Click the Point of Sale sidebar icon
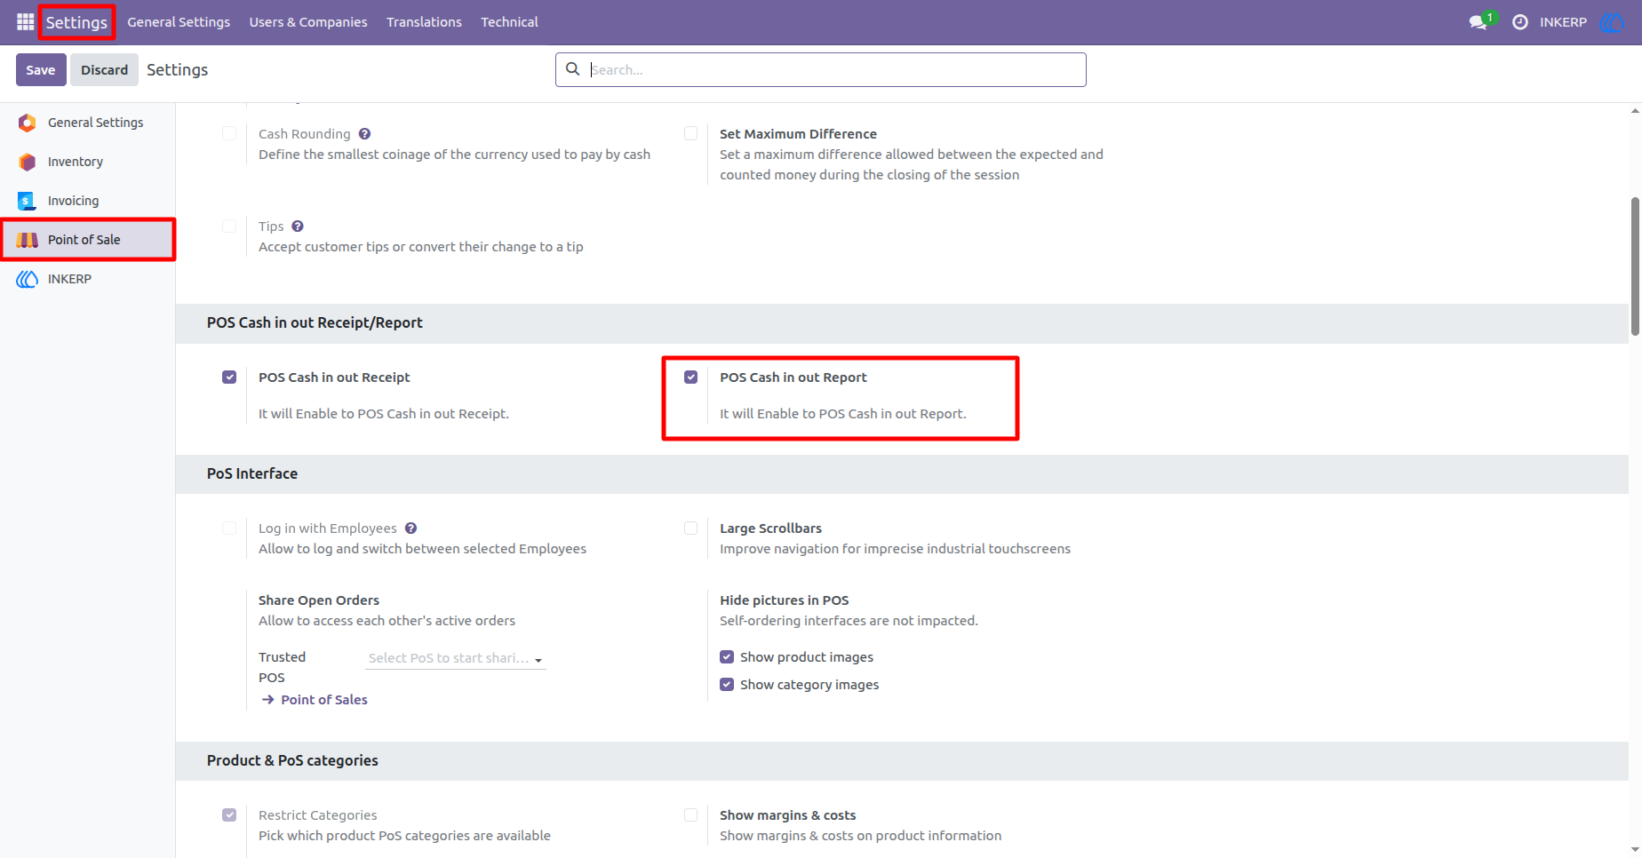Image resolution: width=1642 pixels, height=858 pixels. click(28, 240)
